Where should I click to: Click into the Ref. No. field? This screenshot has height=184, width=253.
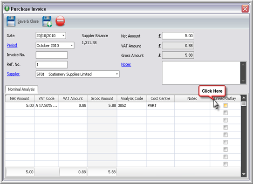(x=52, y=65)
